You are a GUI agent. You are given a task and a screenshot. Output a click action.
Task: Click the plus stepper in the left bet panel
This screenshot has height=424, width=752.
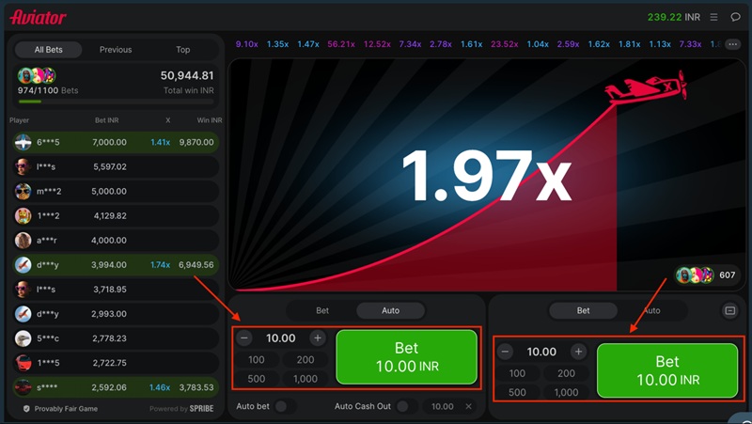point(318,338)
